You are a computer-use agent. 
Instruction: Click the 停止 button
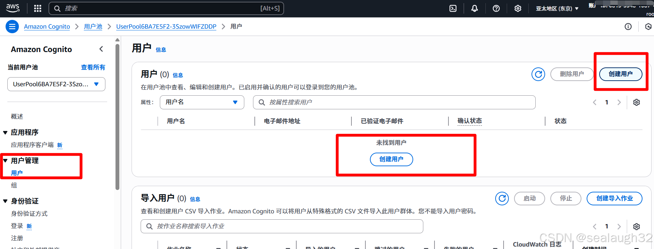click(x=566, y=198)
